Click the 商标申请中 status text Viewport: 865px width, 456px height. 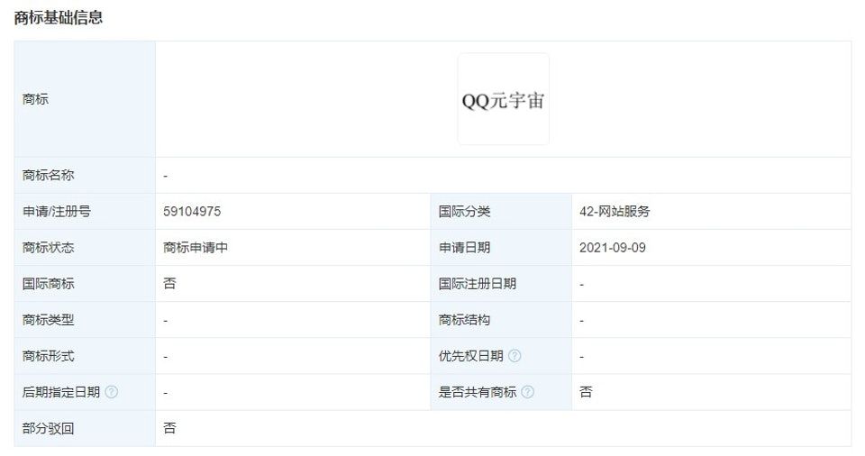point(196,248)
